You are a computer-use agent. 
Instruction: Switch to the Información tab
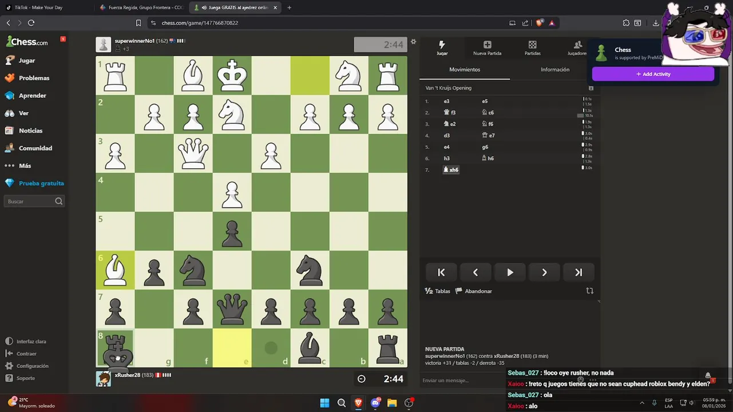(555, 70)
